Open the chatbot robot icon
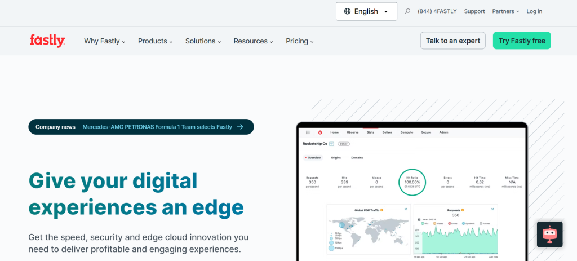Viewport: 577px width, 261px height. coord(549,235)
